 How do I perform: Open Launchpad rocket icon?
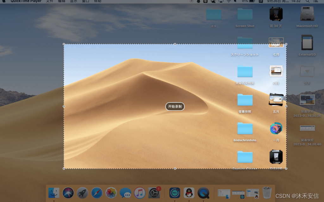(82, 193)
